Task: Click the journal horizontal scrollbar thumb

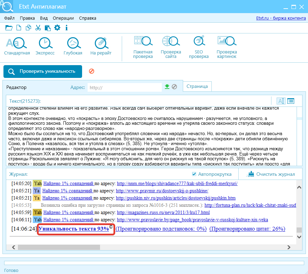Action: (x=59, y=247)
